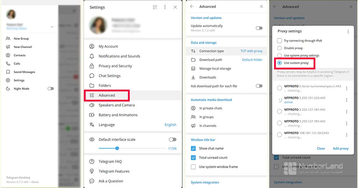Click the In groups people icon
The height and width of the screenshot is (188, 358).
pos(193,117)
